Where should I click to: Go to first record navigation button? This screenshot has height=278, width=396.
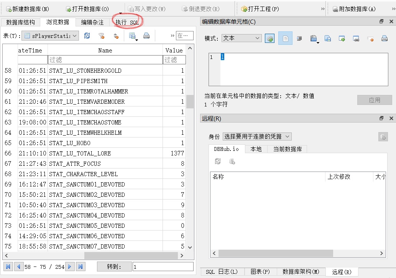(8, 267)
